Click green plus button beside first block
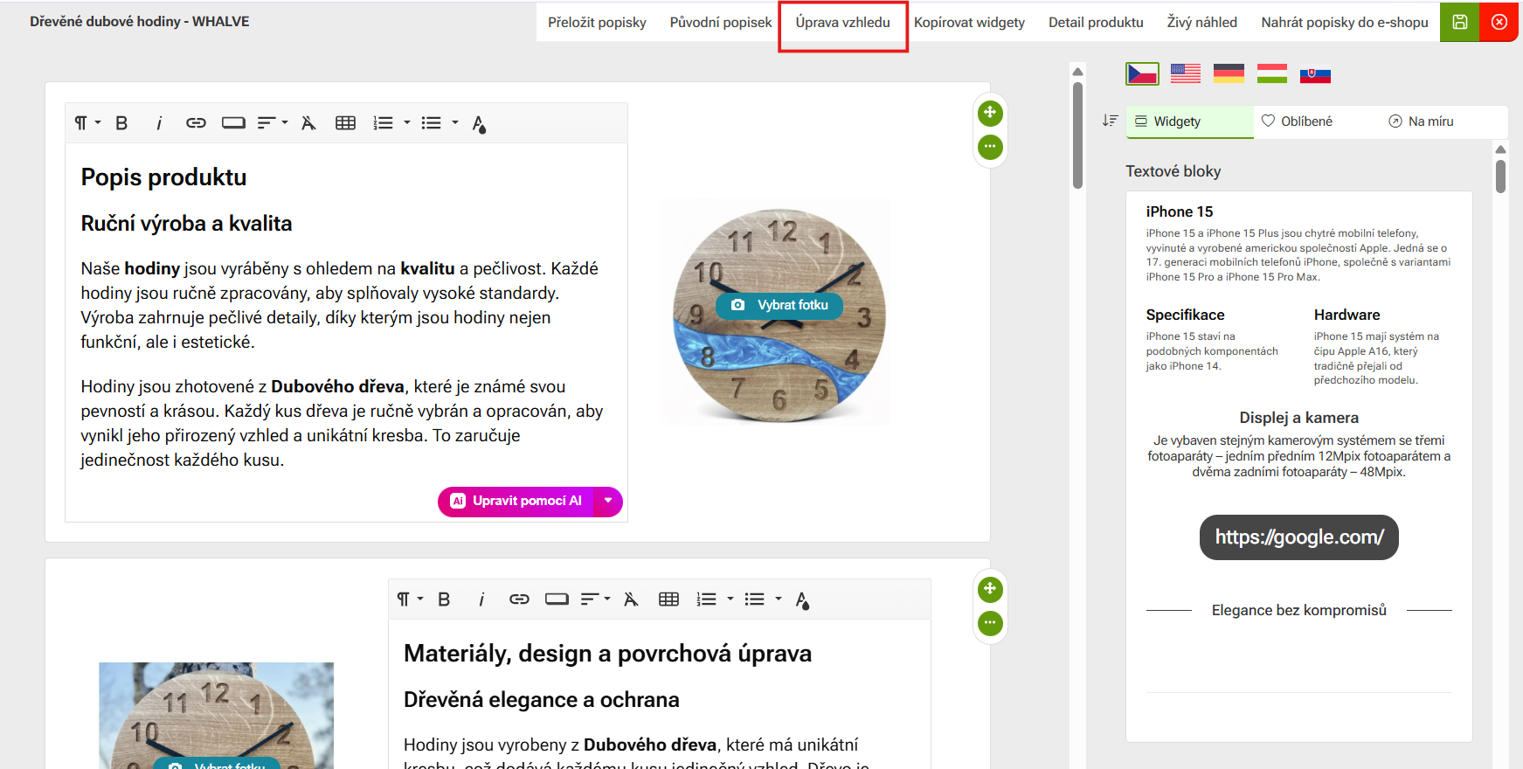 pos(989,113)
